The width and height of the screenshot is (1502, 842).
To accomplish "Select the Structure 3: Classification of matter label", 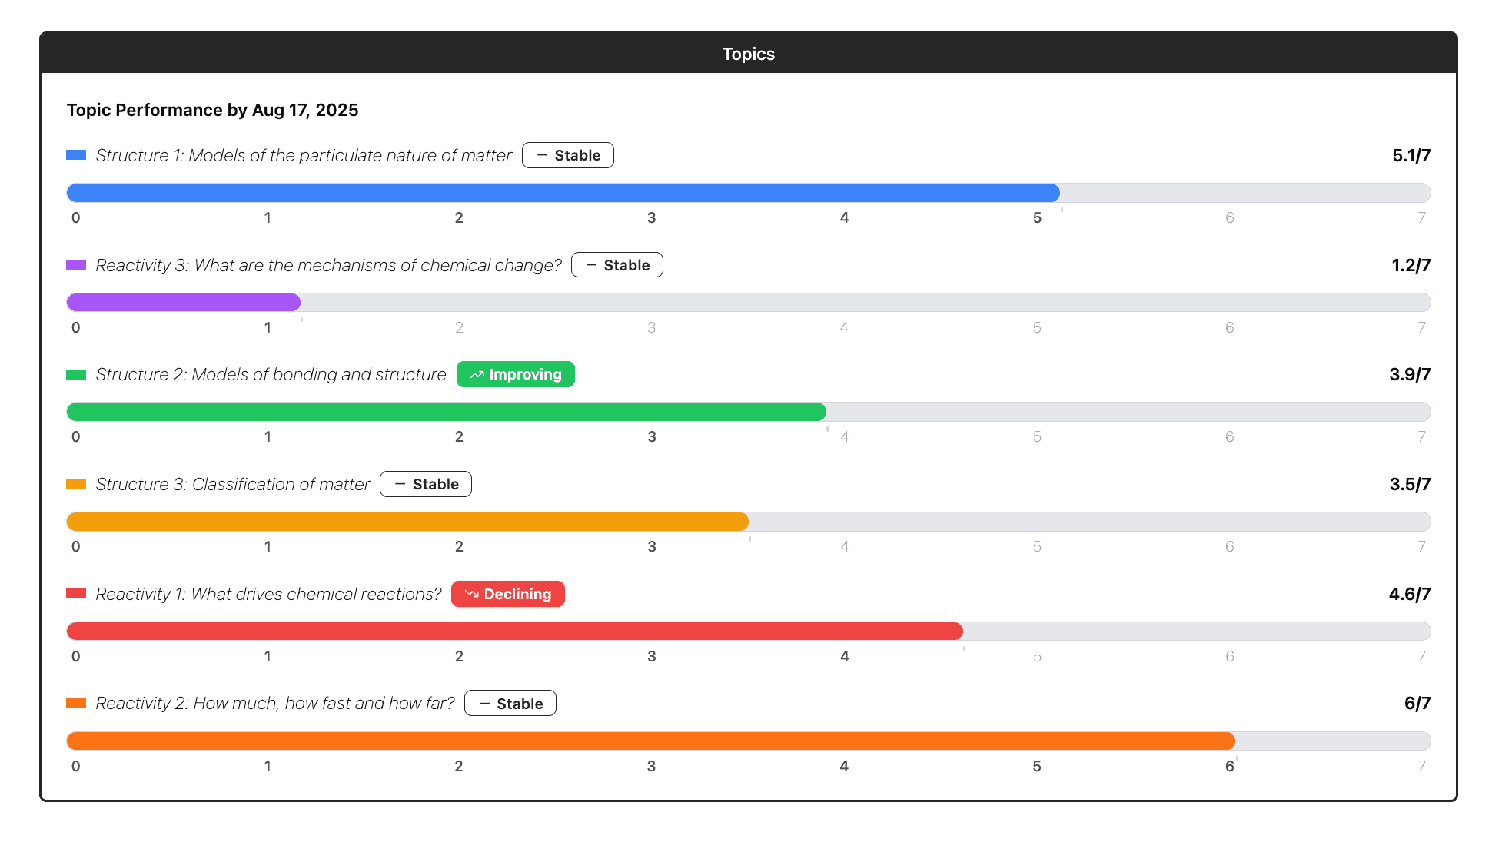I will click(232, 483).
